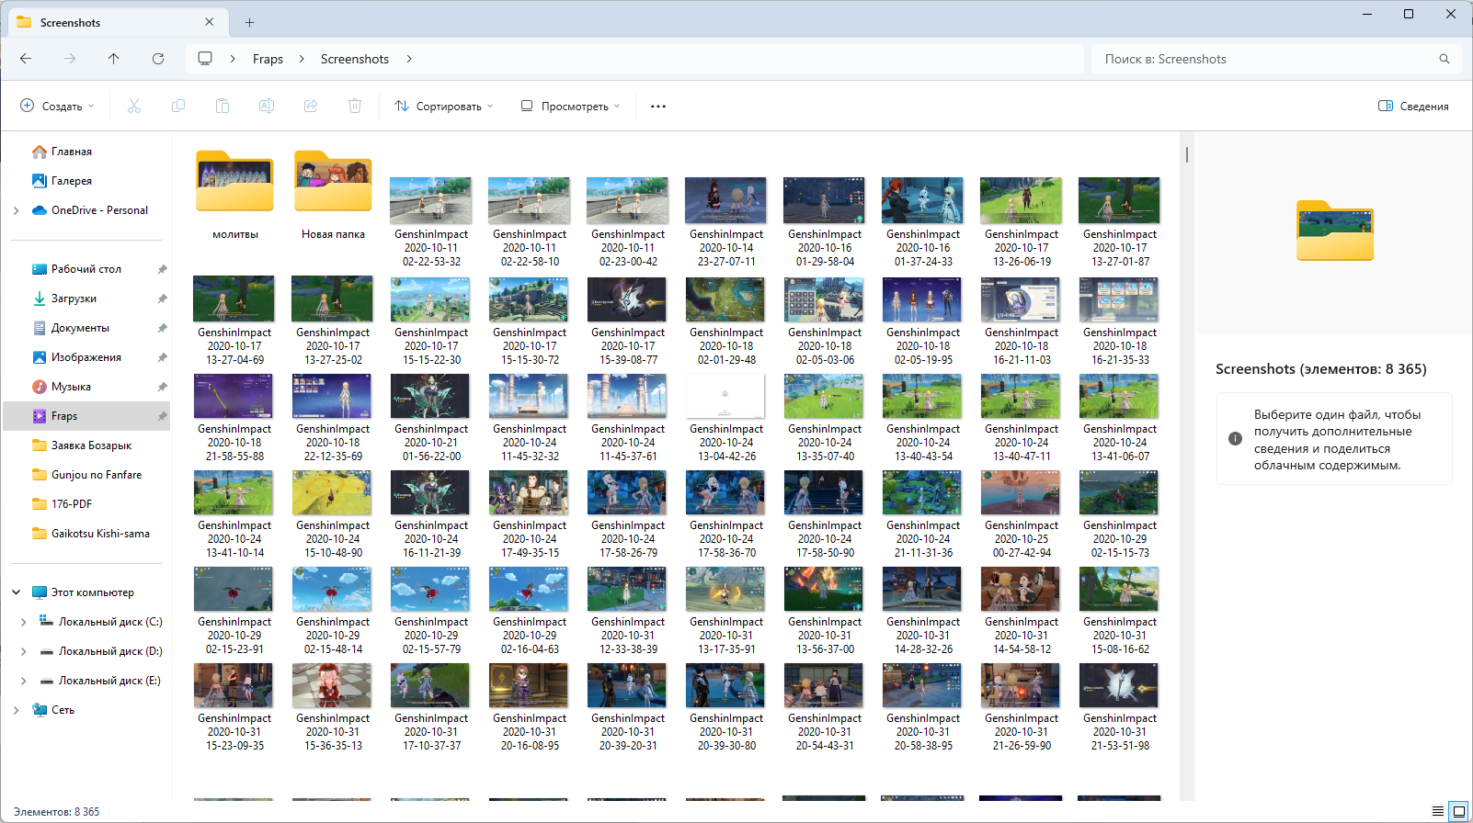Click Fraps in the address breadcrumb
1473x823 pixels.
tap(268, 59)
